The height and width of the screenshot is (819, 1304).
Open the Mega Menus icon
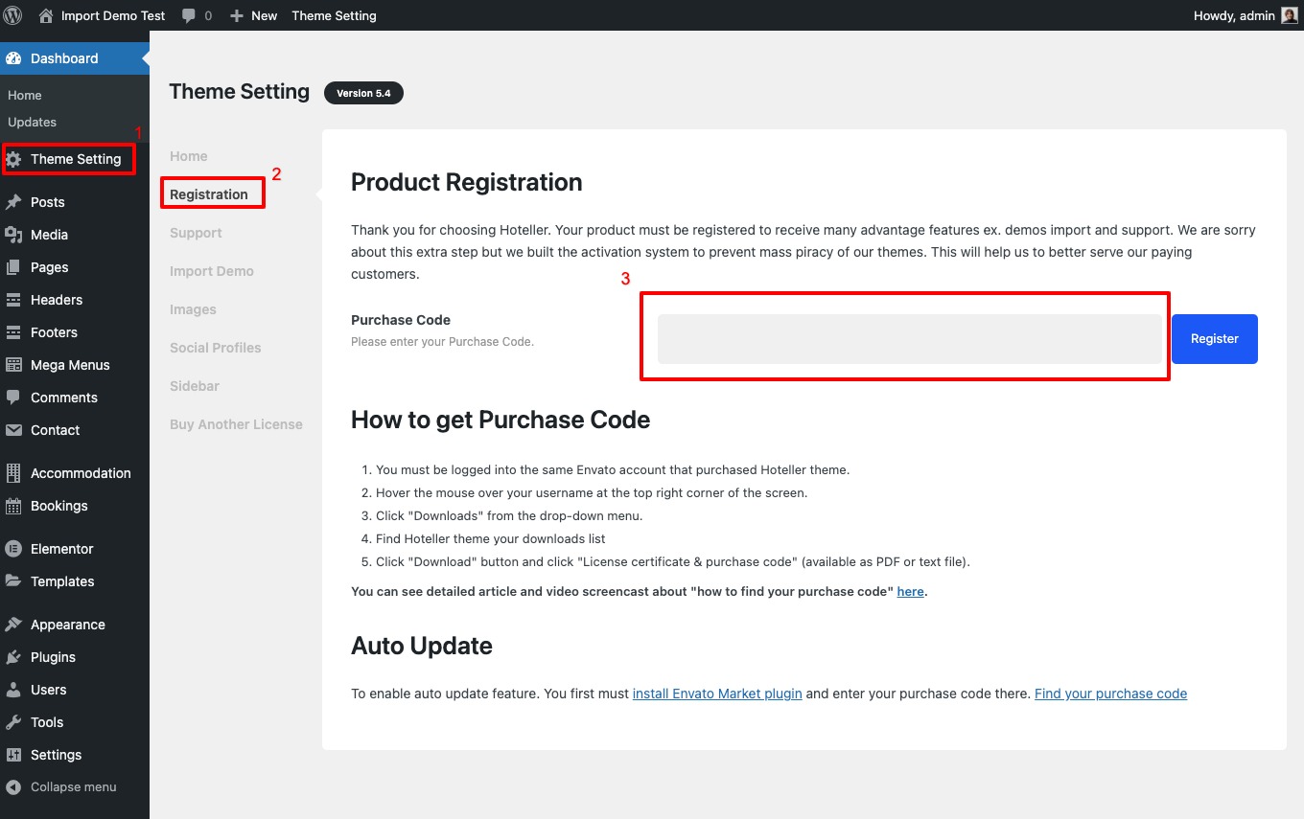point(15,365)
